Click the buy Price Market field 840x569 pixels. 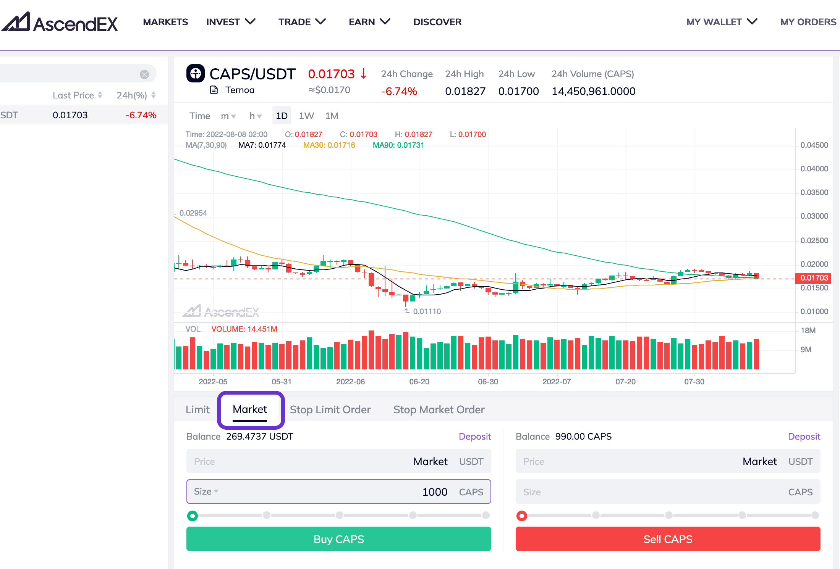tap(339, 461)
